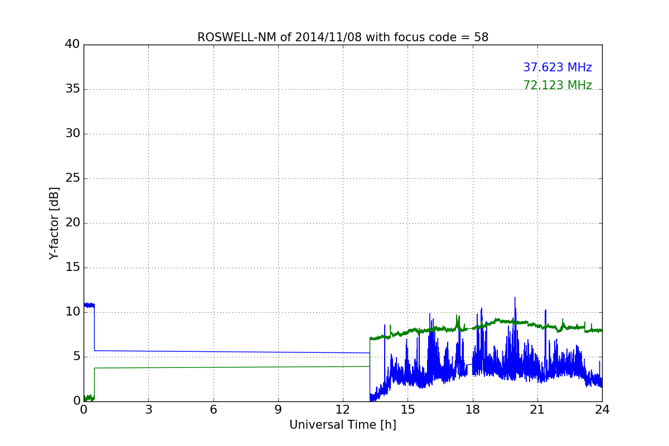Image resolution: width=669 pixels, height=446 pixels.
Task: Click the y-axis tick label 10
Action: click(x=72, y=312)
